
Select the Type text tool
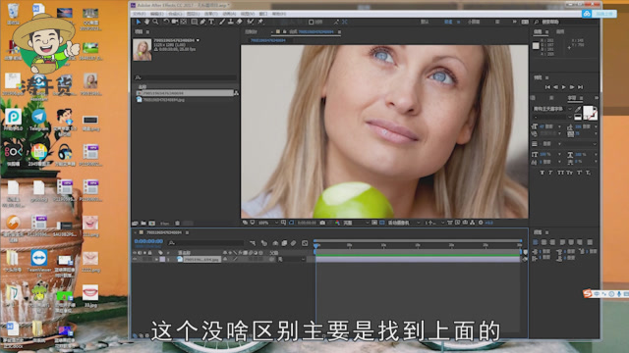click(211, 22)
